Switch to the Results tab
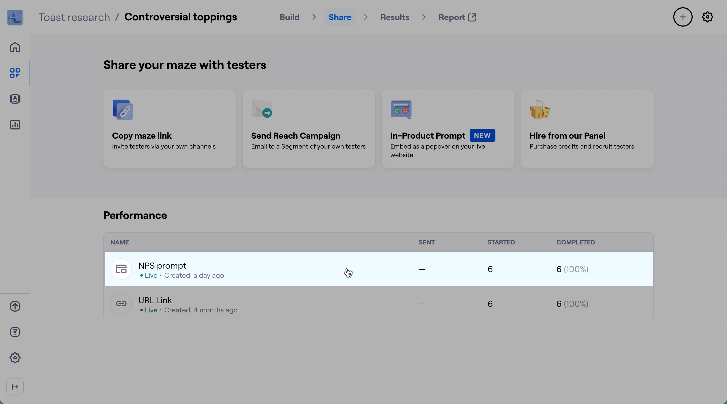 [x=395, y=17]
